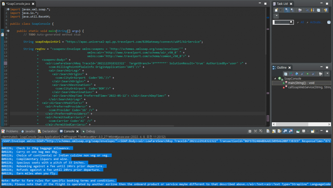Click the Open Console icon
Image resolution: width=333 pixels, height=188 pixels.
point(313,131)
